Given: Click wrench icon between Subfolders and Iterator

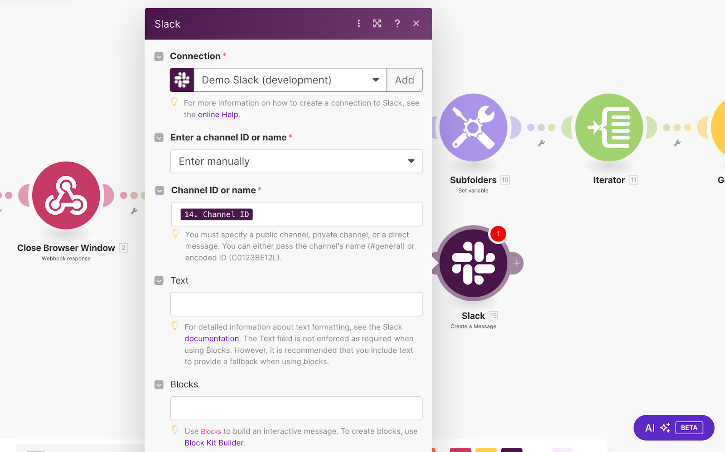Looking at the screenshot, I should 541,143.
